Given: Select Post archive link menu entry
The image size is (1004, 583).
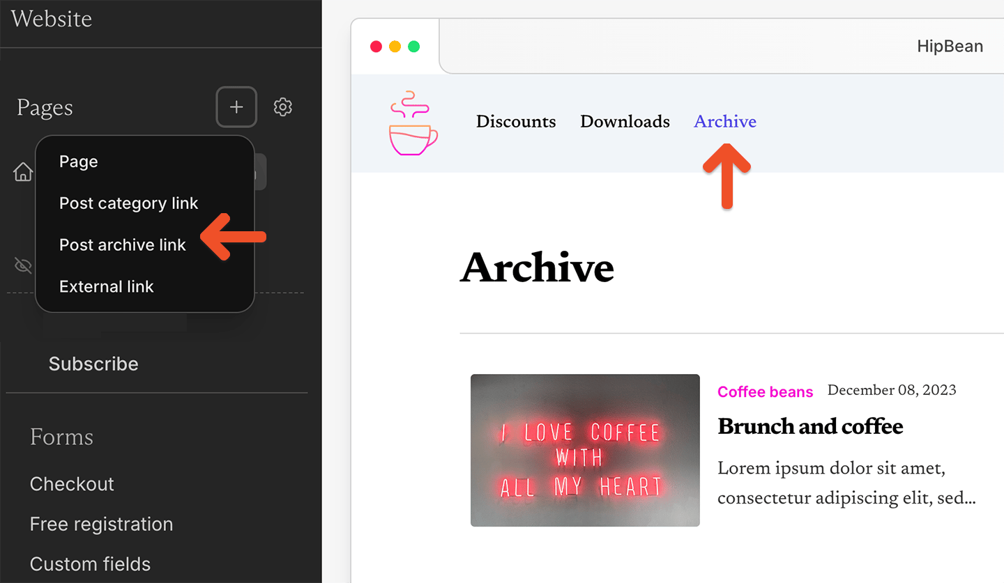Looking at the screenshot, I should click(123, 245).
